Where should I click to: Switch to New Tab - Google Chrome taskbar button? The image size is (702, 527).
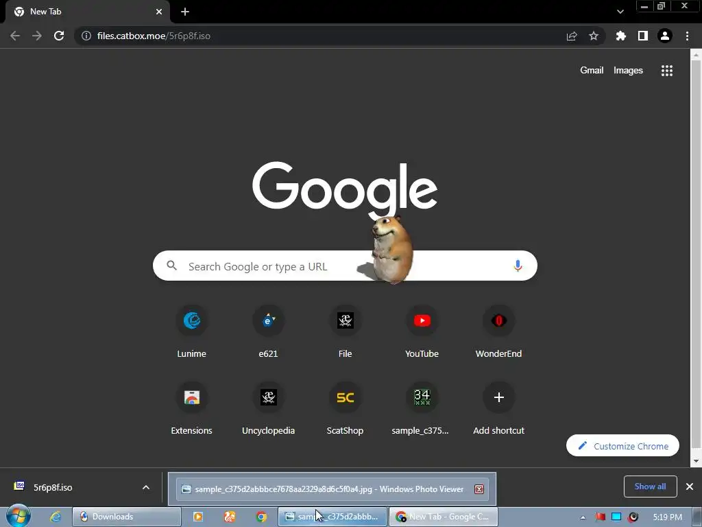pos(444,517)
